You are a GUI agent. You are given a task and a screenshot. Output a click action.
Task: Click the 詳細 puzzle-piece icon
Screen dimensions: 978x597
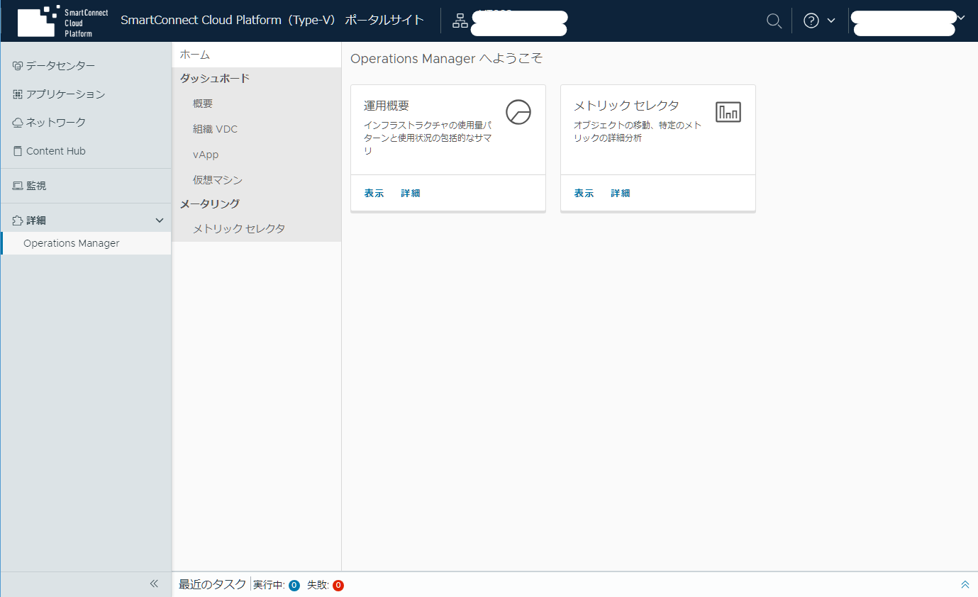[x=18, y=221]
